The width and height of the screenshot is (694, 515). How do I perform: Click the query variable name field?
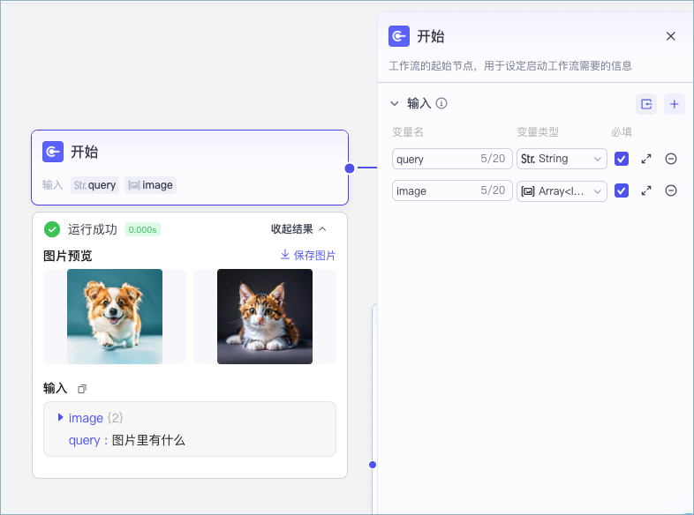pos(434,159)
